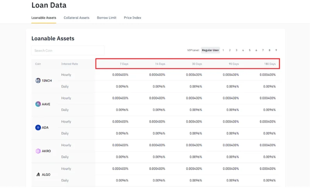Click the 7 Days column header
This screenshot has height=189, width=313.
124,64
